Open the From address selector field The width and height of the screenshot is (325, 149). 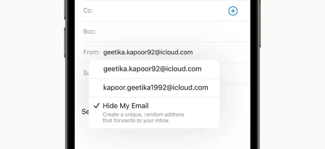coord(167,52)
